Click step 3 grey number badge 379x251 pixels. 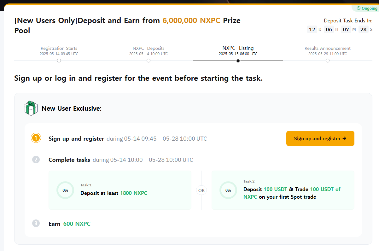[36, 223]
